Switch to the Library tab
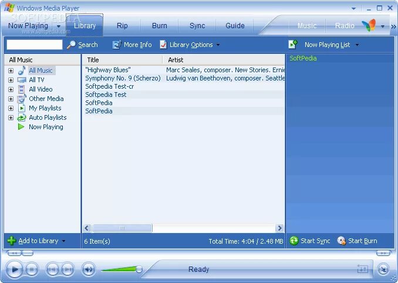The width and height of the screenshot is (398, 283). [x=85, y=26]
